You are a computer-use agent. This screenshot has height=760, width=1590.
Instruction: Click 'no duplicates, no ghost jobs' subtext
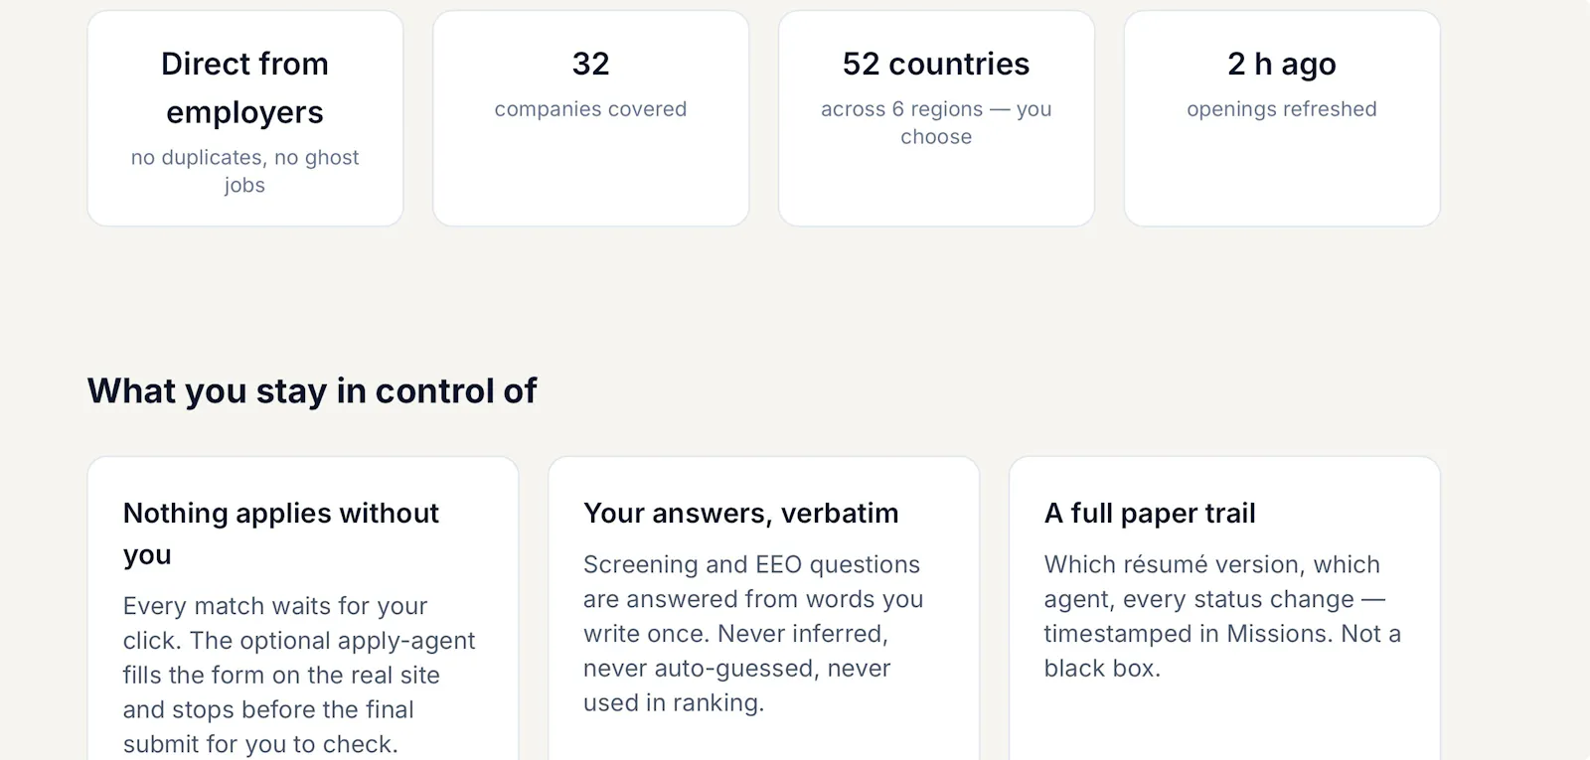(244, 171)
